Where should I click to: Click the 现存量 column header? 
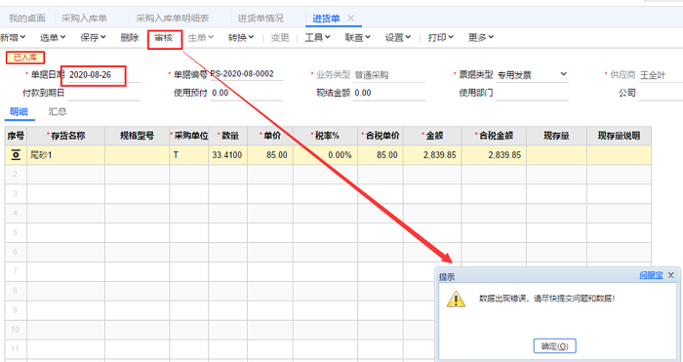556,136
